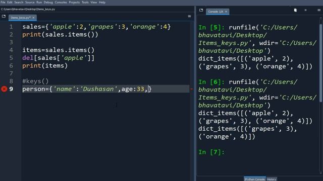Click the line del[sales['apple']]
Viewport: 323px width, 181px height.
click(59, 58)
